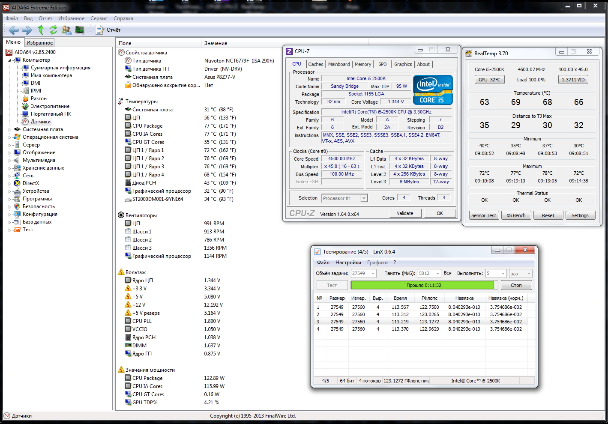Click the blue forward arrow toolbar icon

pyautogui.click(x=27, y=30)
